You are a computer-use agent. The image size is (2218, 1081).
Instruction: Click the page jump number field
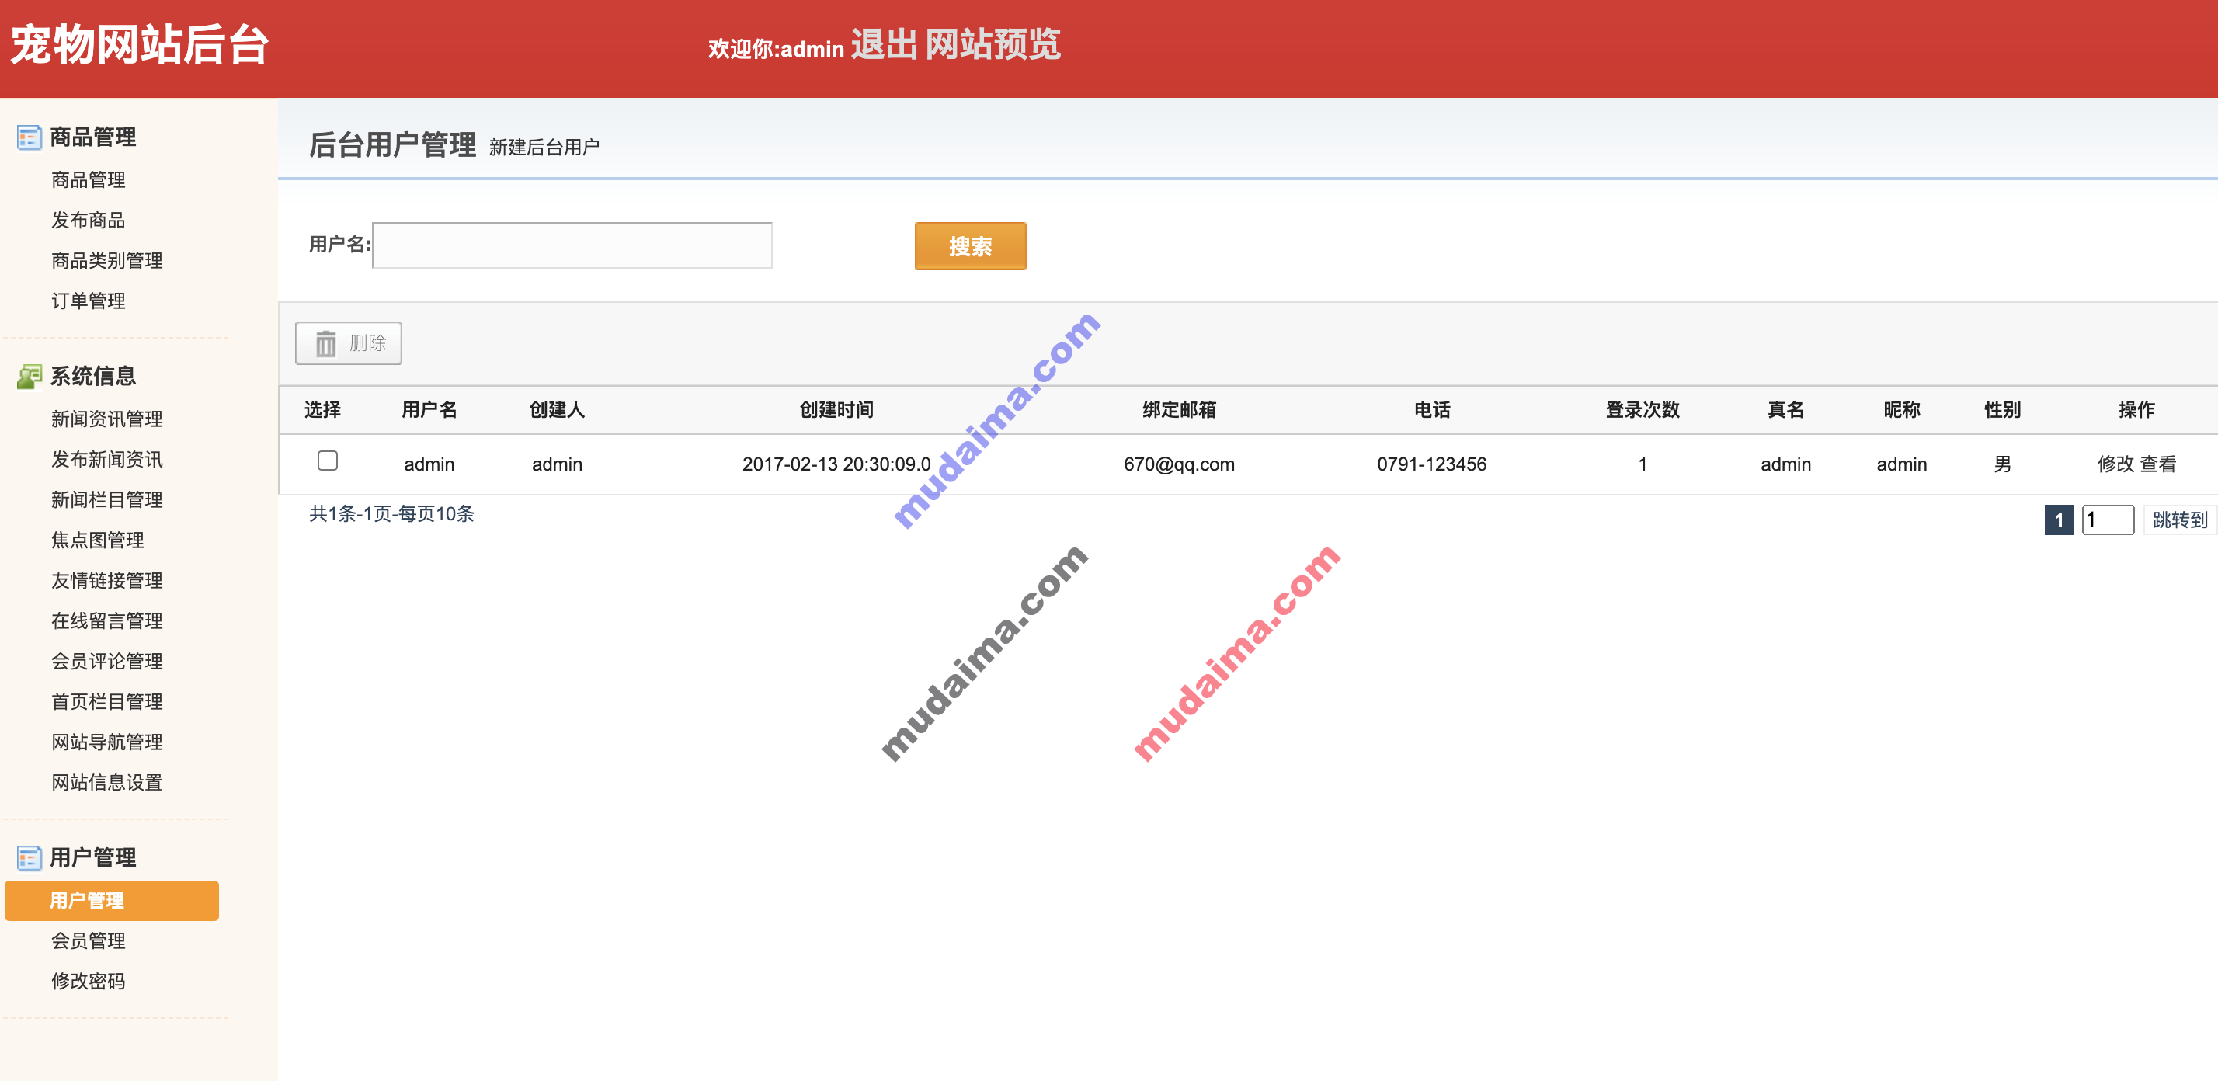(x=2108, y=520)
